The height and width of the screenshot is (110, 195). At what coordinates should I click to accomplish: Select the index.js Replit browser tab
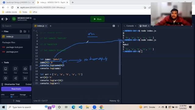click(52, 2)
